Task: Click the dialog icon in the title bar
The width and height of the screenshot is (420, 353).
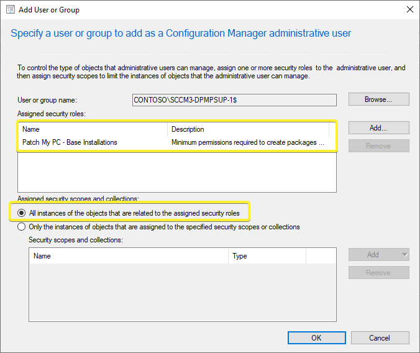Action: tap(11, 10)
